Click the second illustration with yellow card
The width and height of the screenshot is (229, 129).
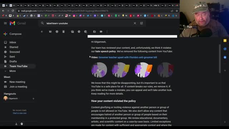click(x=121, y=70)
